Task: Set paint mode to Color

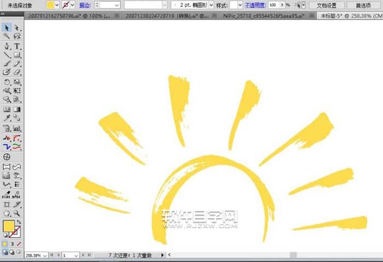Action: 4,244
